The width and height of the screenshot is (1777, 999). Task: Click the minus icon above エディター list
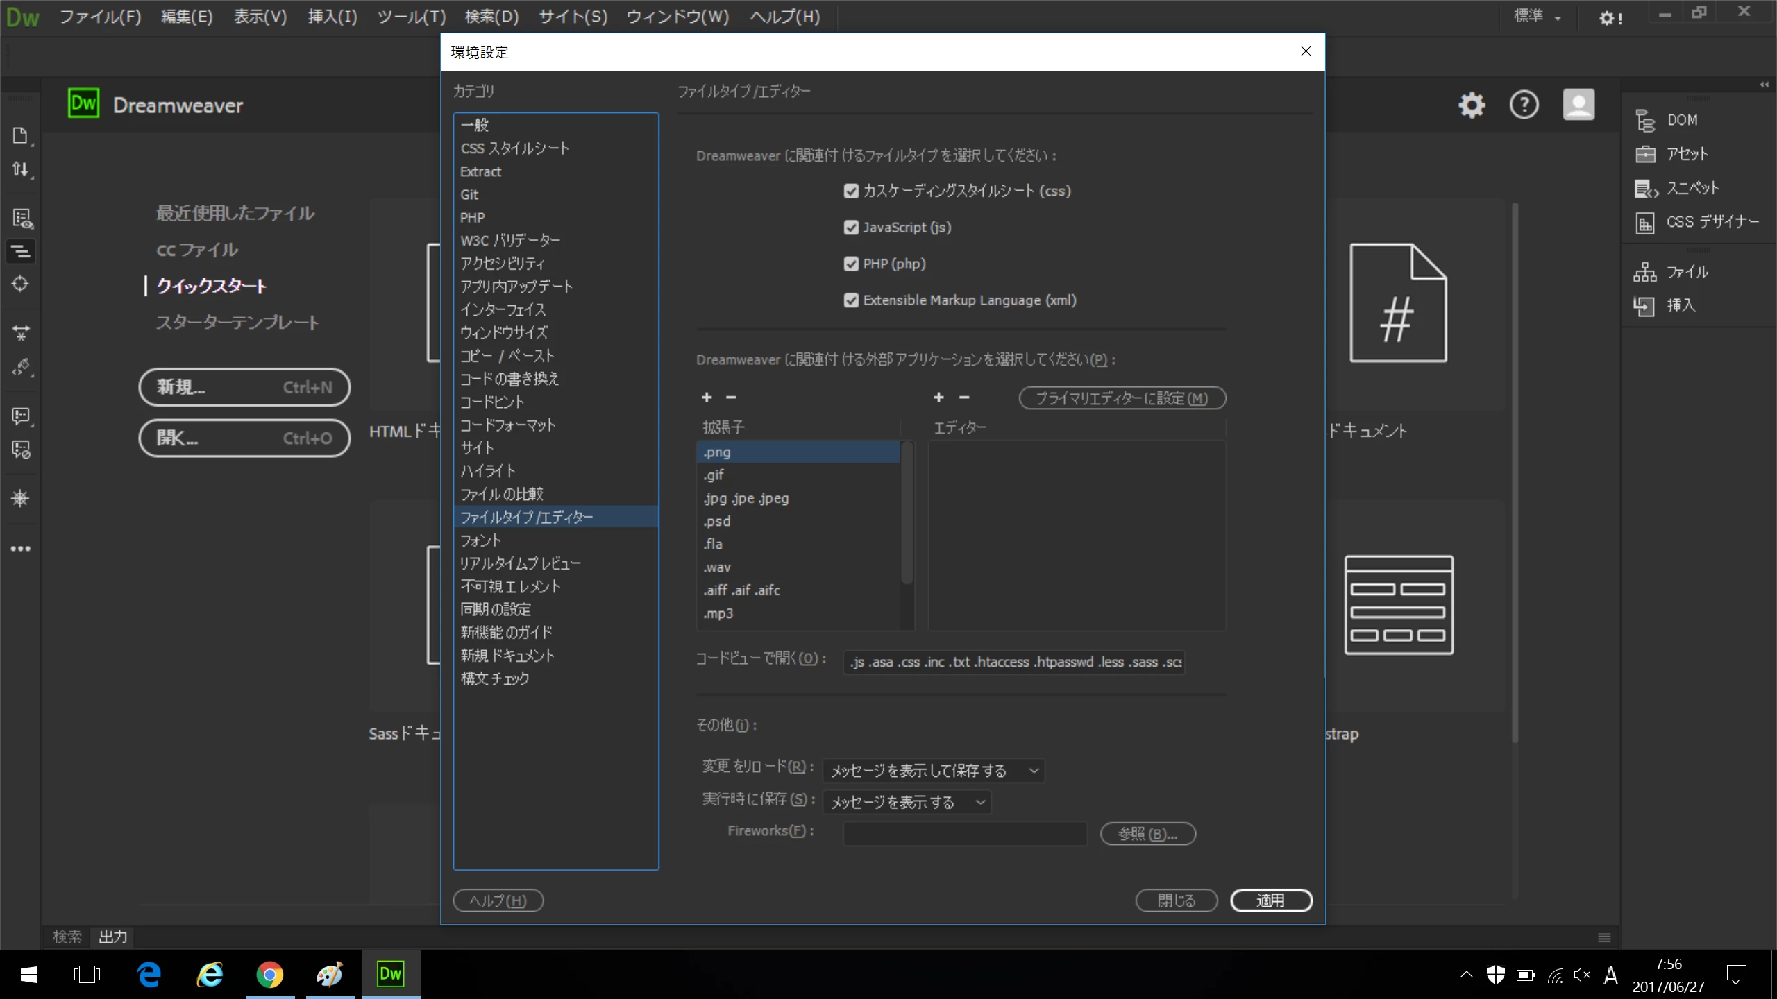click(963, 398)
